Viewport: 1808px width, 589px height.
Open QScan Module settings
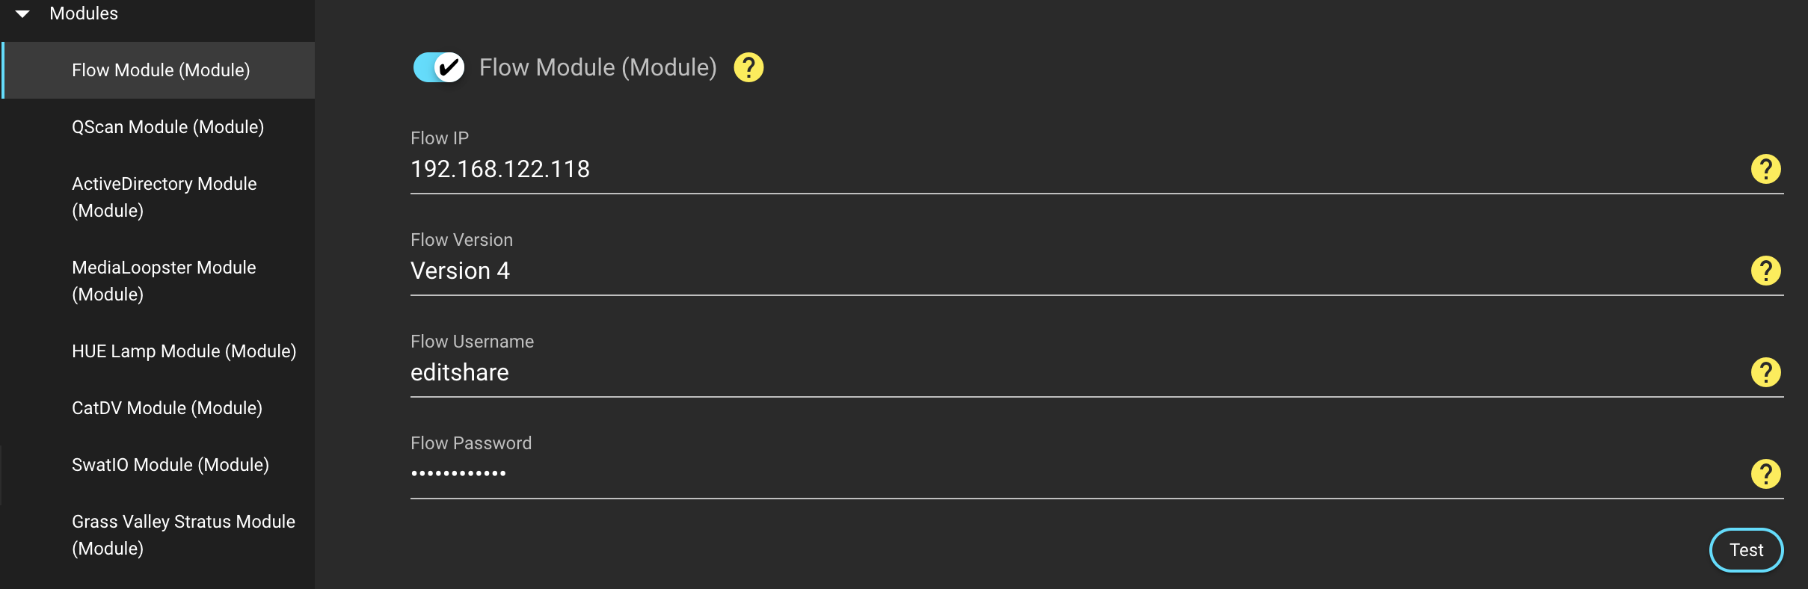coord(167,127)
